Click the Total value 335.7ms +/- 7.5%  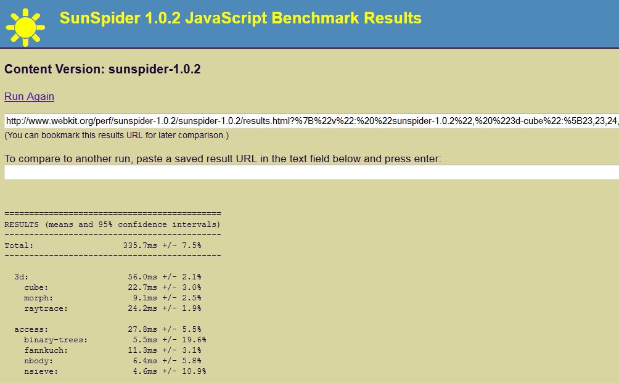click(162, 245)
